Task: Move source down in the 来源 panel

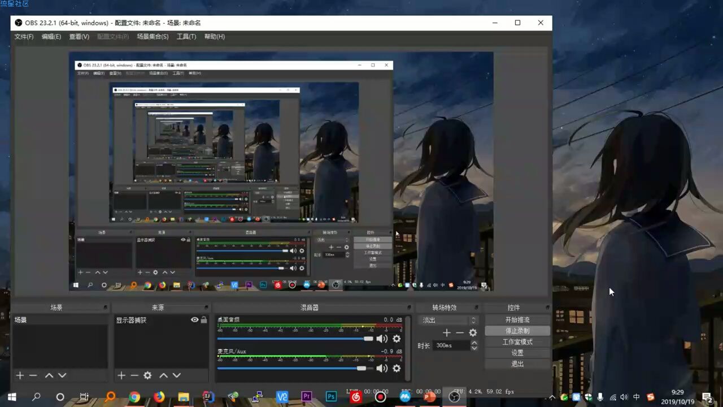Action: [x=176, y=375]
